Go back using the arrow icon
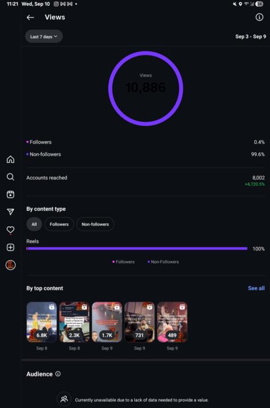The width and height of the screenshot is (270, 408). (30, 18)
